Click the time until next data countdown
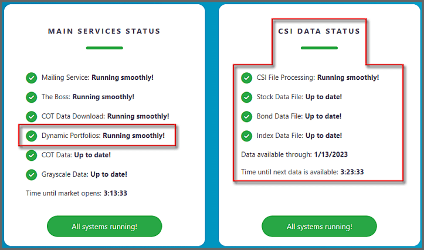This screenshot has height=250, width=424. pyautogui.click(x=352, y=172)
